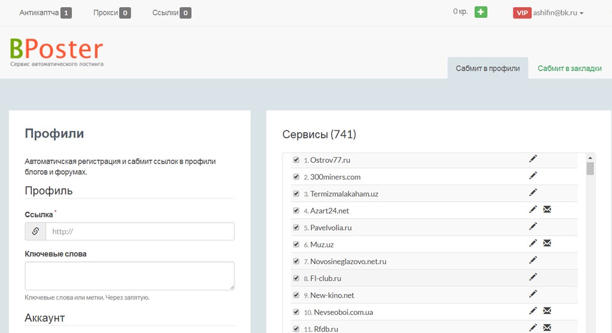Viewport: 612px width, 333px height.
Task: Edit the Pavelvolia.ru service entry
Action: (533, 227)
